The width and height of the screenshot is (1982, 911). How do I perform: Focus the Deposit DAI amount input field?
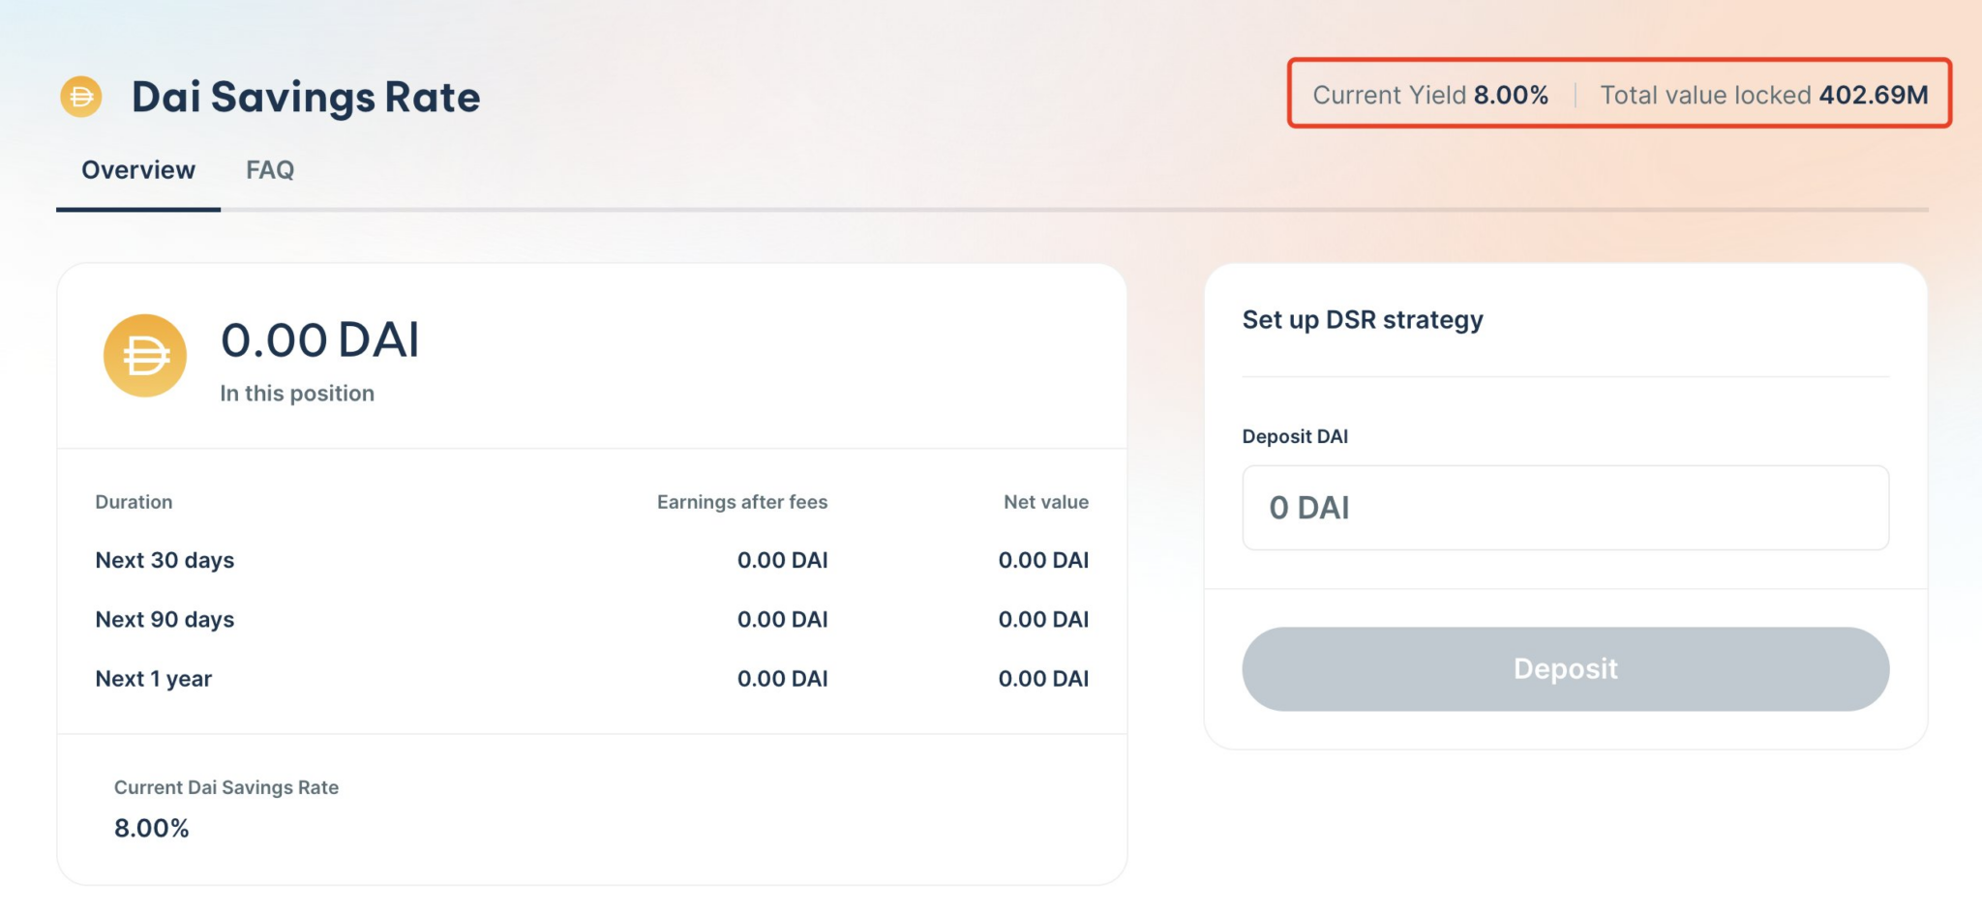pyautogui.click(x=1565, y=508)
